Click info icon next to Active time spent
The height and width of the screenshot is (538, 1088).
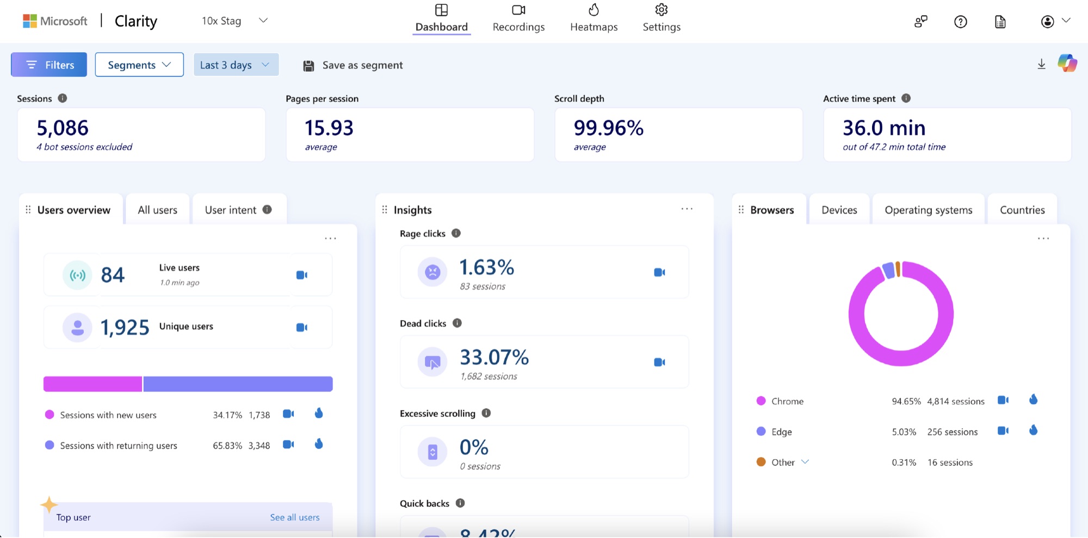click(906, 98)
